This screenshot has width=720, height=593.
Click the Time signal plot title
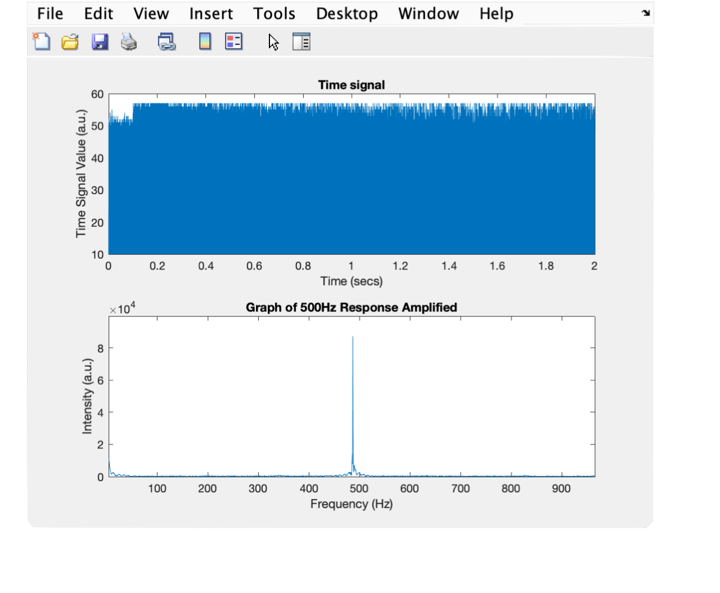click(352, 85)
